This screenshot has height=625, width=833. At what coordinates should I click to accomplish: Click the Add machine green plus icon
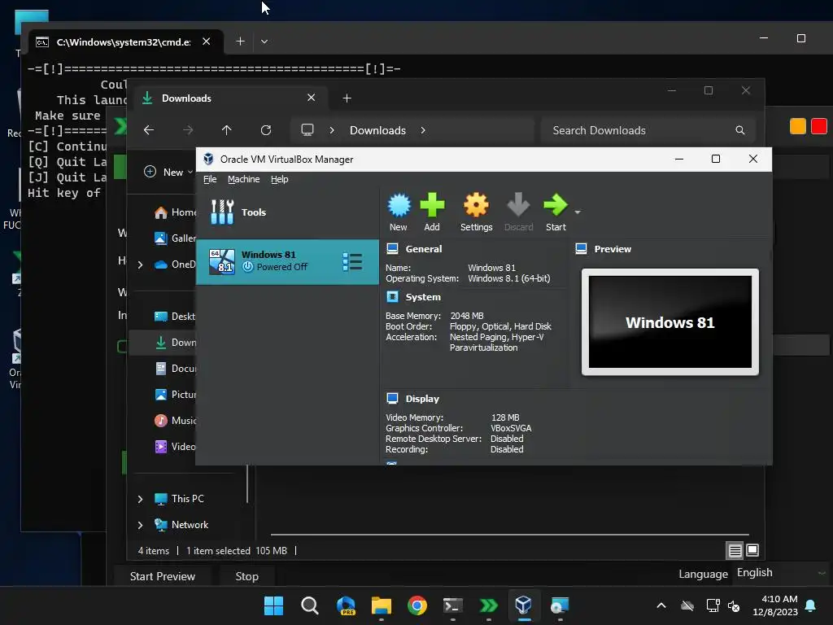(432, 212)
